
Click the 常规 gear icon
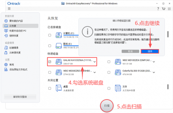tap(6, 64)
